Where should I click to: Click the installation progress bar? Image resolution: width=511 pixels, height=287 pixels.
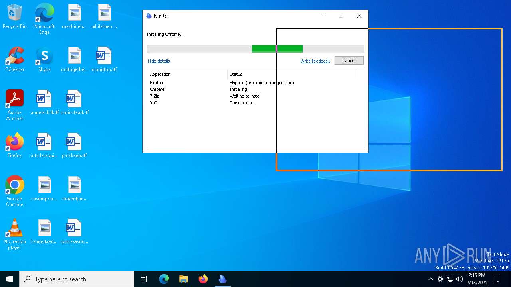(255, 49)
